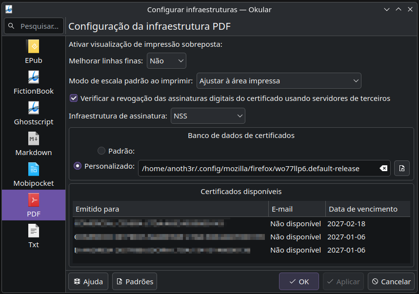Select the Markdown backend icon
Viewport: 419px width, 294px height.
[33, 138]
